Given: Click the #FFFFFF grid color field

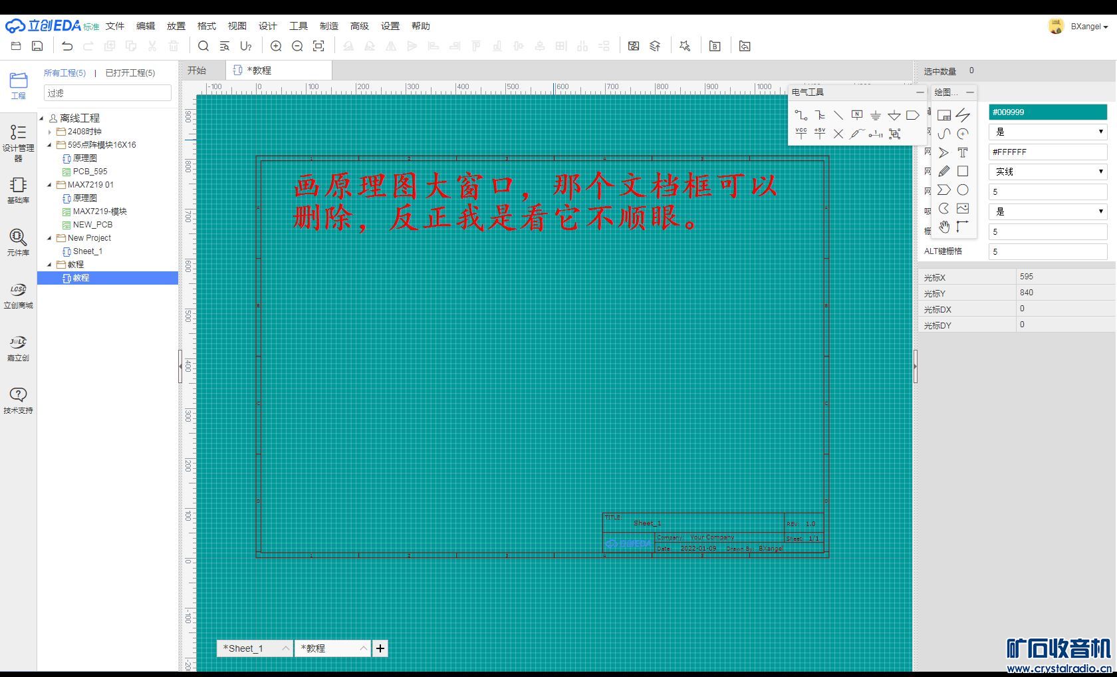Looking at the screenshot, I should [1047, 152].
